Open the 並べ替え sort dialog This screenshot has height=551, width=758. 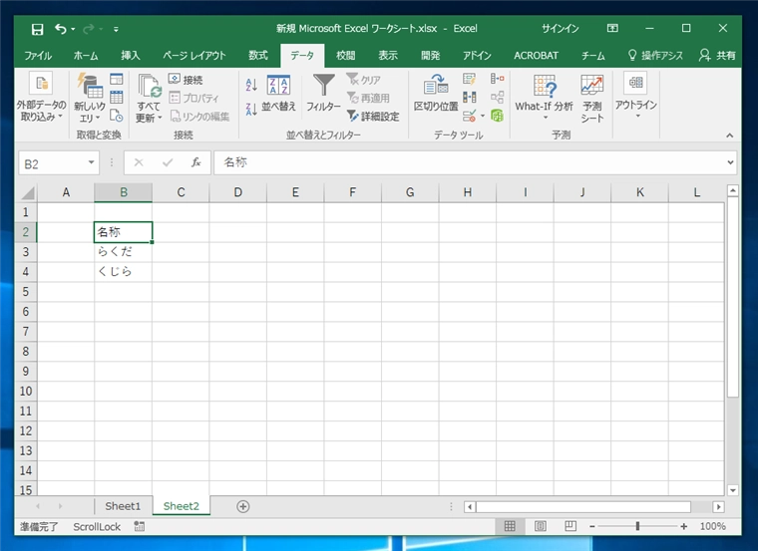tap(278, 94)
